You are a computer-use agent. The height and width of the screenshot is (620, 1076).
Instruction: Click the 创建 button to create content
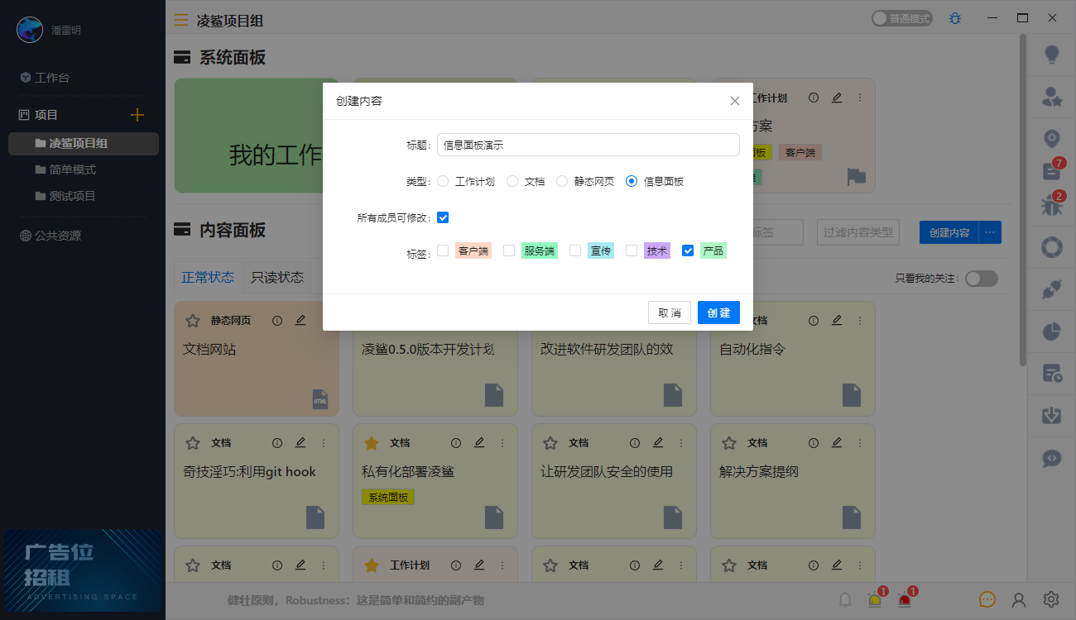click(x=718, y=312)
